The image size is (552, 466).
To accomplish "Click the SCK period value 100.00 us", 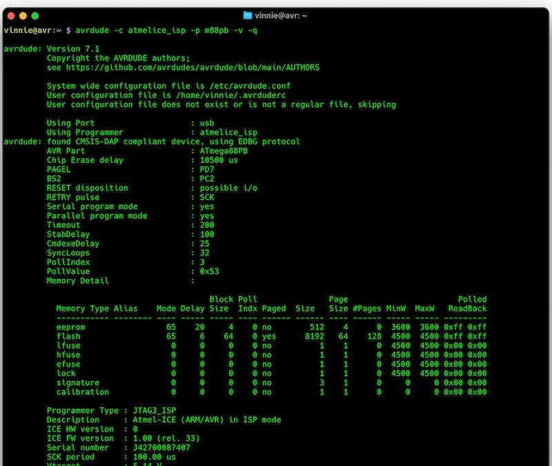I will 154,457.
